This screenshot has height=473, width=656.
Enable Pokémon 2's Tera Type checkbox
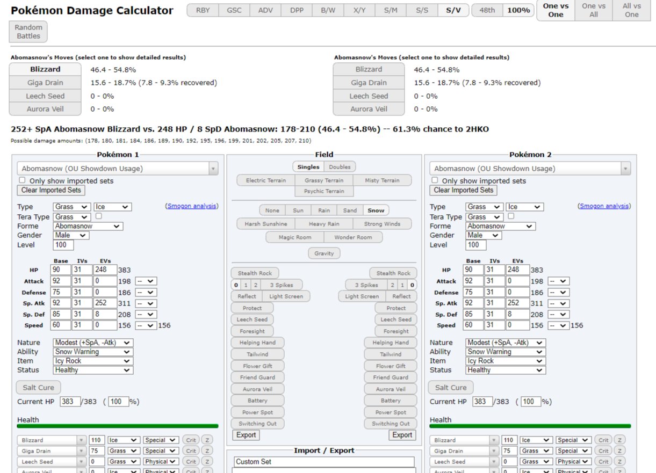pyautogui.click(x=511, y=216)
